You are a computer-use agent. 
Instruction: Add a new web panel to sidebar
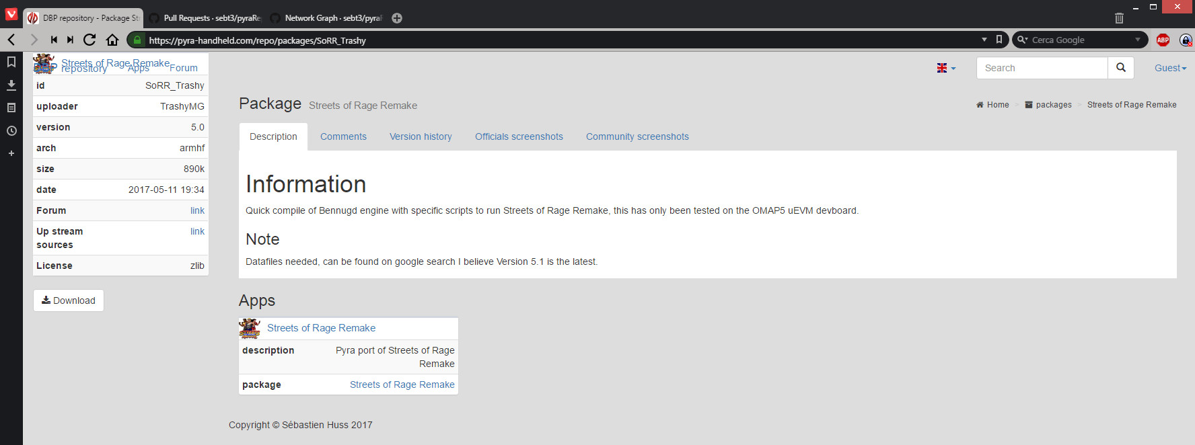[11, 153]
